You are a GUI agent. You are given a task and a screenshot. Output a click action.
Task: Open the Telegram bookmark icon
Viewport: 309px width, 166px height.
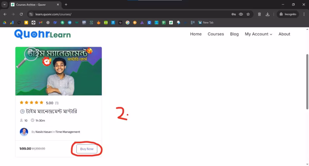pyautogui.click(x=70, y=23)
